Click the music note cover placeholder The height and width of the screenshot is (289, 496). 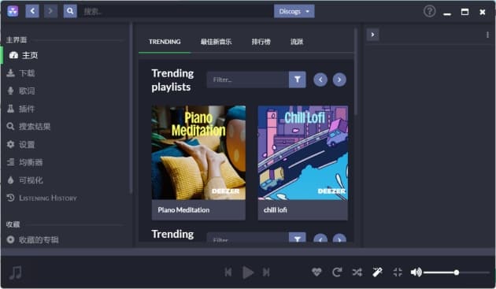15,272
